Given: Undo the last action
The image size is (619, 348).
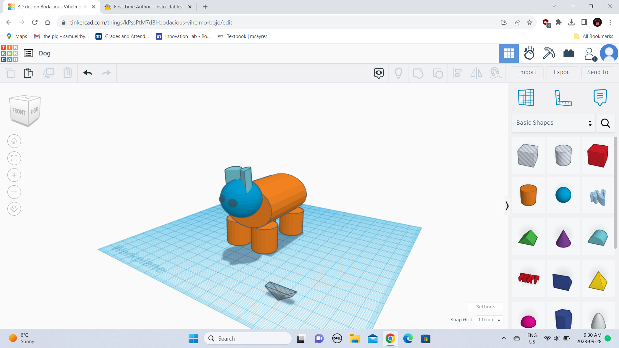Looking at the screenshot, I should 87,73.
